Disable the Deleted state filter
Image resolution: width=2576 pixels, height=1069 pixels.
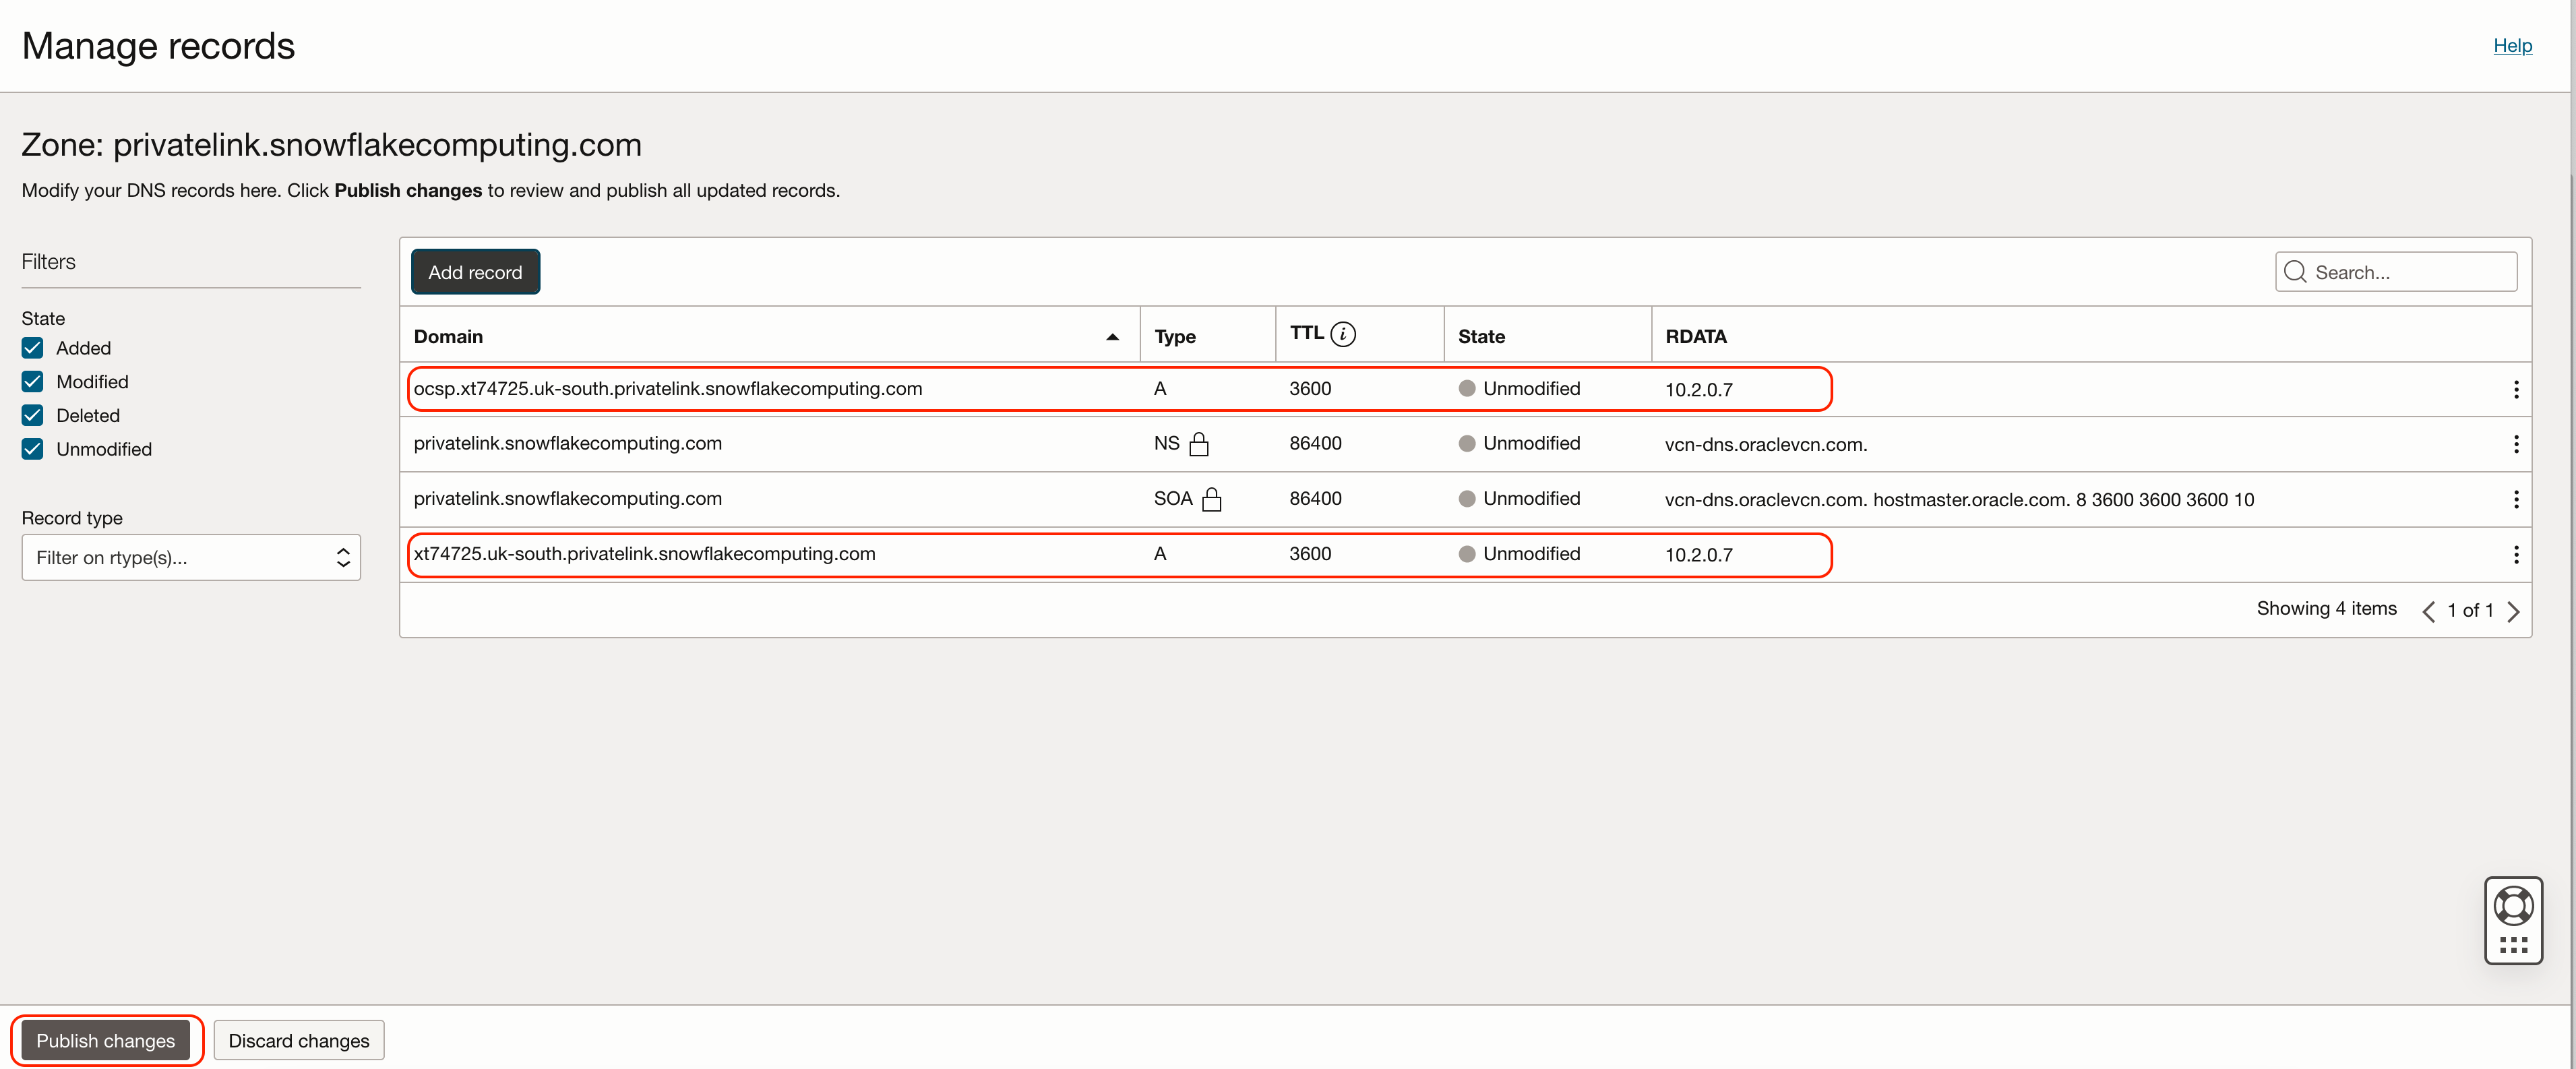point(33,415)
